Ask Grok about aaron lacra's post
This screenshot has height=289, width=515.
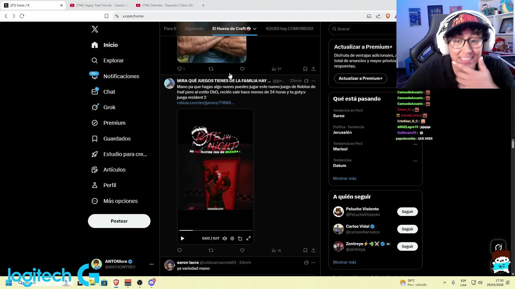[x=306, y=263]
